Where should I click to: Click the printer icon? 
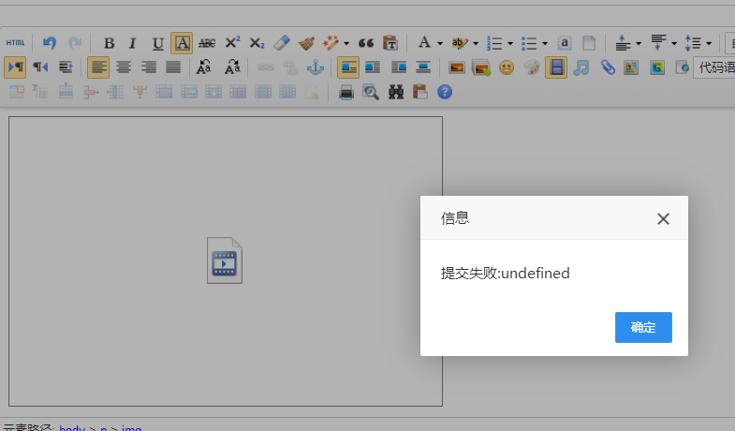click(x=346, y=92)
